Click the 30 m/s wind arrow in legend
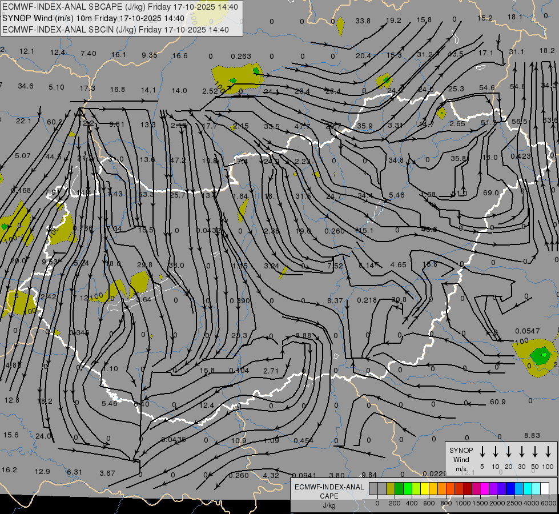Image resolution: width=559 pixels, height=514 pixels. point(521,452)
